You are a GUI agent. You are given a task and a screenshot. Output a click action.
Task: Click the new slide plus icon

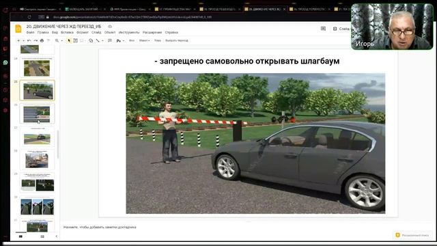[x=18, y=41]
